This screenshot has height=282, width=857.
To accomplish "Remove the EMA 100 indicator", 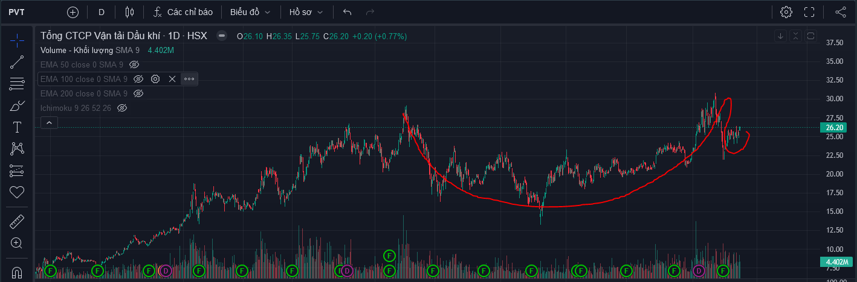I will [172, 79].
